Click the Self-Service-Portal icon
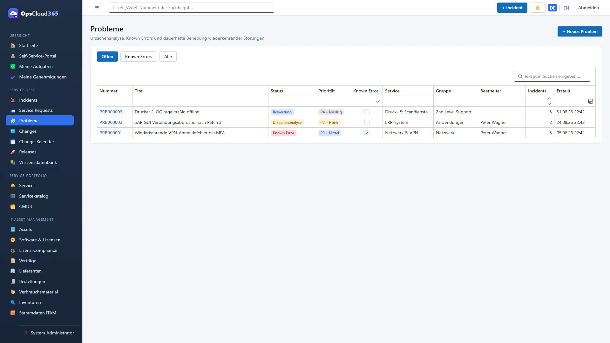 (13, 56)
